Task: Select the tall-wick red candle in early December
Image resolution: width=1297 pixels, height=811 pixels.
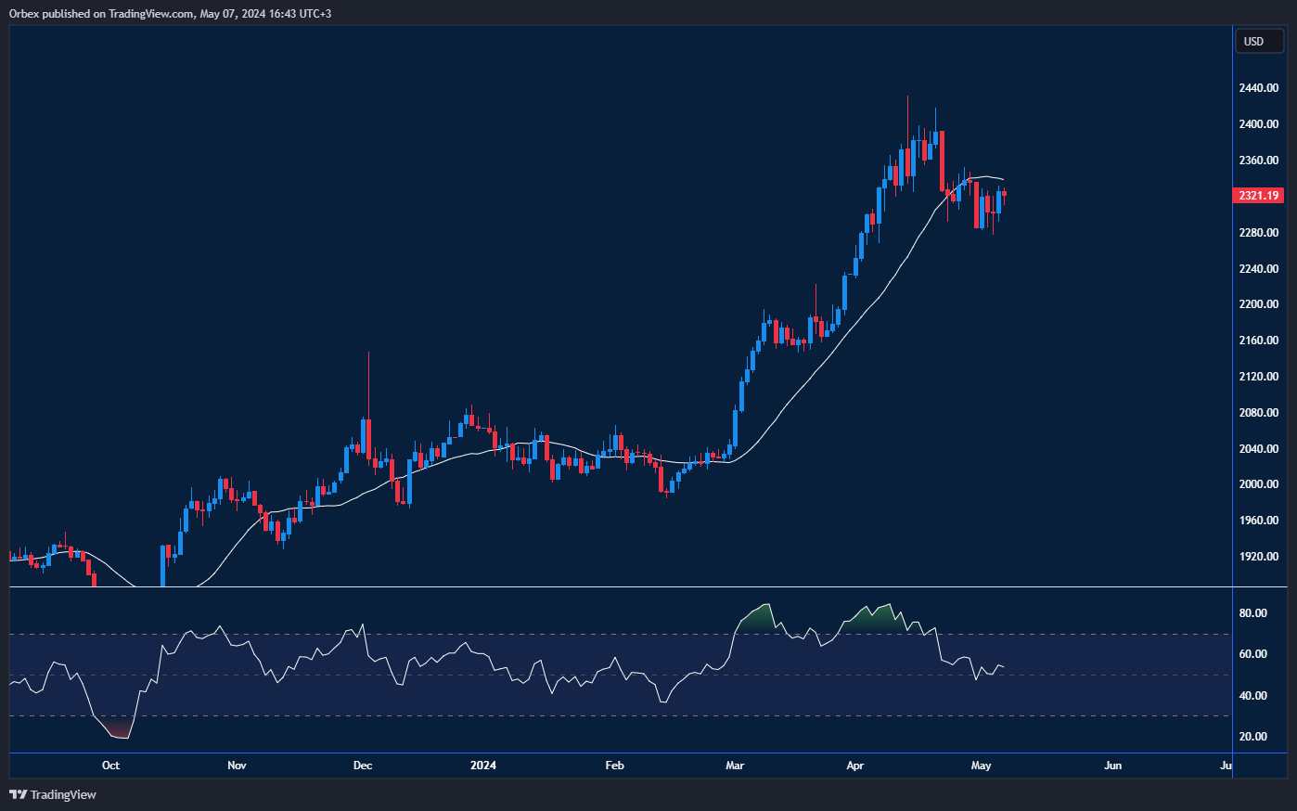Action: 368,436
